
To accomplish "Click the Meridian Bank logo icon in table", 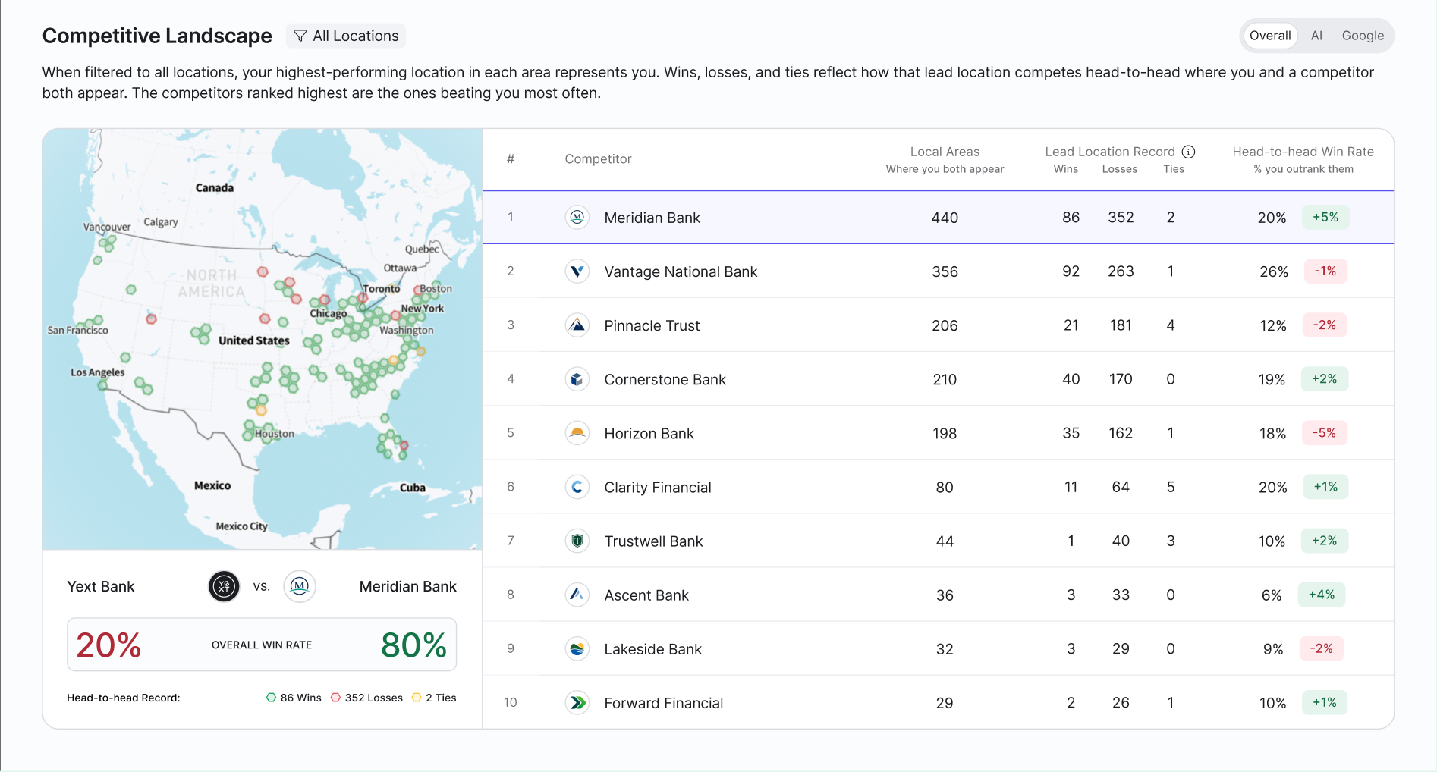I will (x=577, y=218).
